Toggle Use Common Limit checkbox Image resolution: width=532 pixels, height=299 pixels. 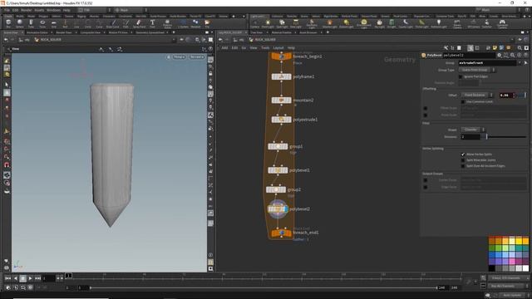(463, 101)
